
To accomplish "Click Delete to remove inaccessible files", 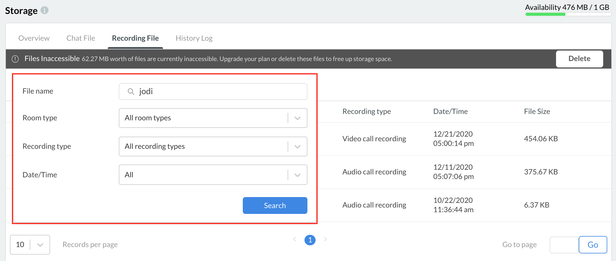I will (580, 59).
